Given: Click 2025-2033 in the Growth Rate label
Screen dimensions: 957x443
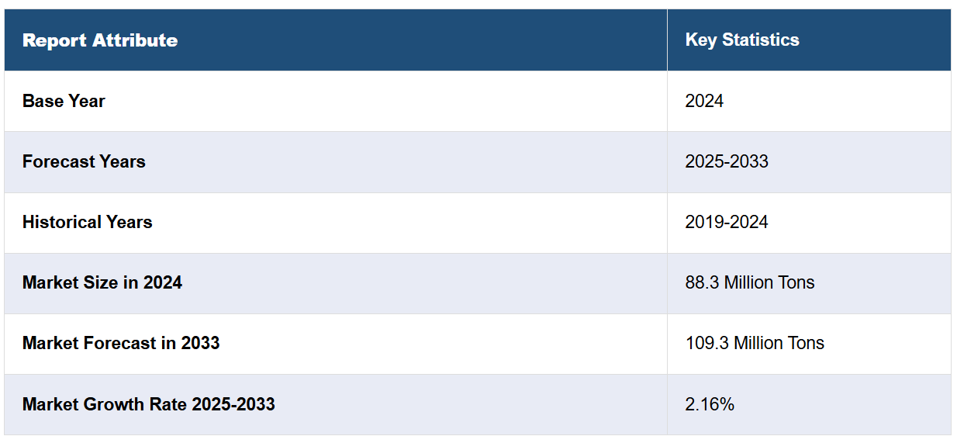Looking at the screenshot, I should point(233,404).
